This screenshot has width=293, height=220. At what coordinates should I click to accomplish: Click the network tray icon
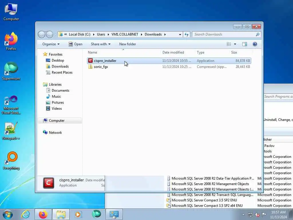pos(250,215)
